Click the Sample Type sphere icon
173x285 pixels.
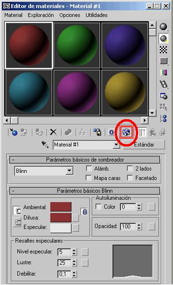coord(164,27)
